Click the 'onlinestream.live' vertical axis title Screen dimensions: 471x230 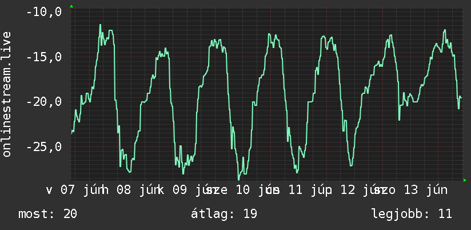click(x=6, y=94)
